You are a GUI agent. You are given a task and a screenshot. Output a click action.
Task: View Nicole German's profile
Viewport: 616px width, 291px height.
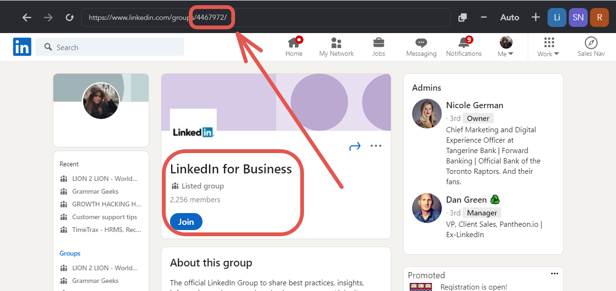[474, 105]
